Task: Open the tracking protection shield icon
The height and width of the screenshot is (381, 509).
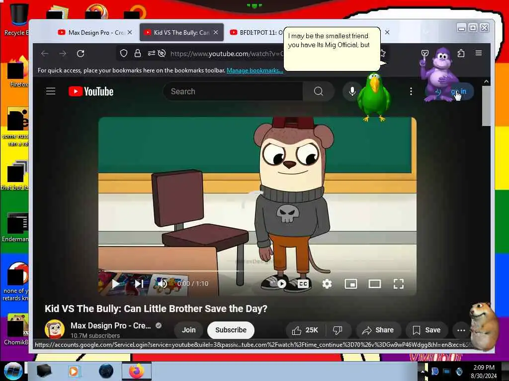Action: coord(124,54)
